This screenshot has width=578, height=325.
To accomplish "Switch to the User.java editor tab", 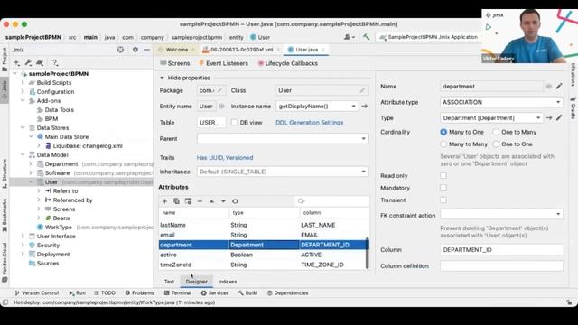I will click(x=307, y=50).
